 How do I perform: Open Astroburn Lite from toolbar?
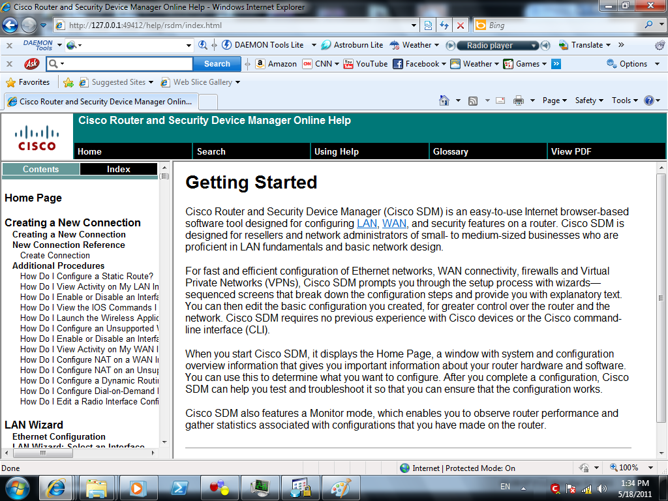click(x=352, y=45)
